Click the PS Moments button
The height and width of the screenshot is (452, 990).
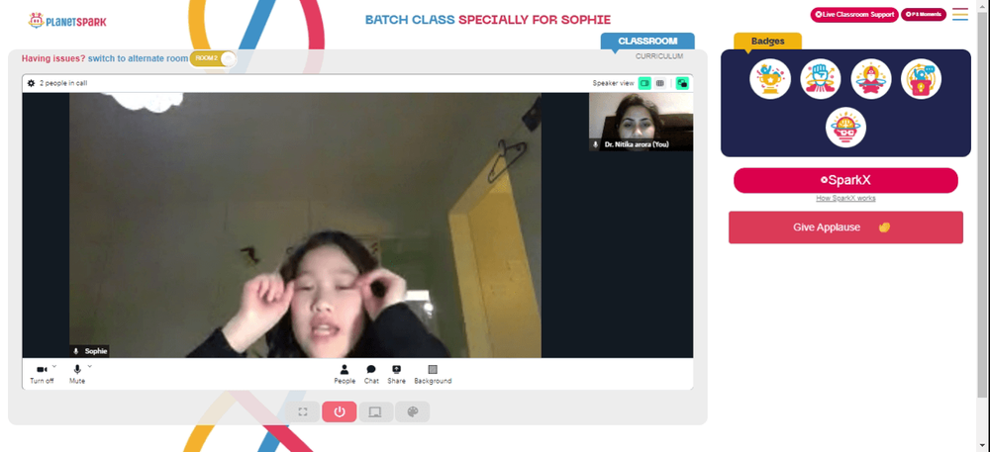pos(924,14)
